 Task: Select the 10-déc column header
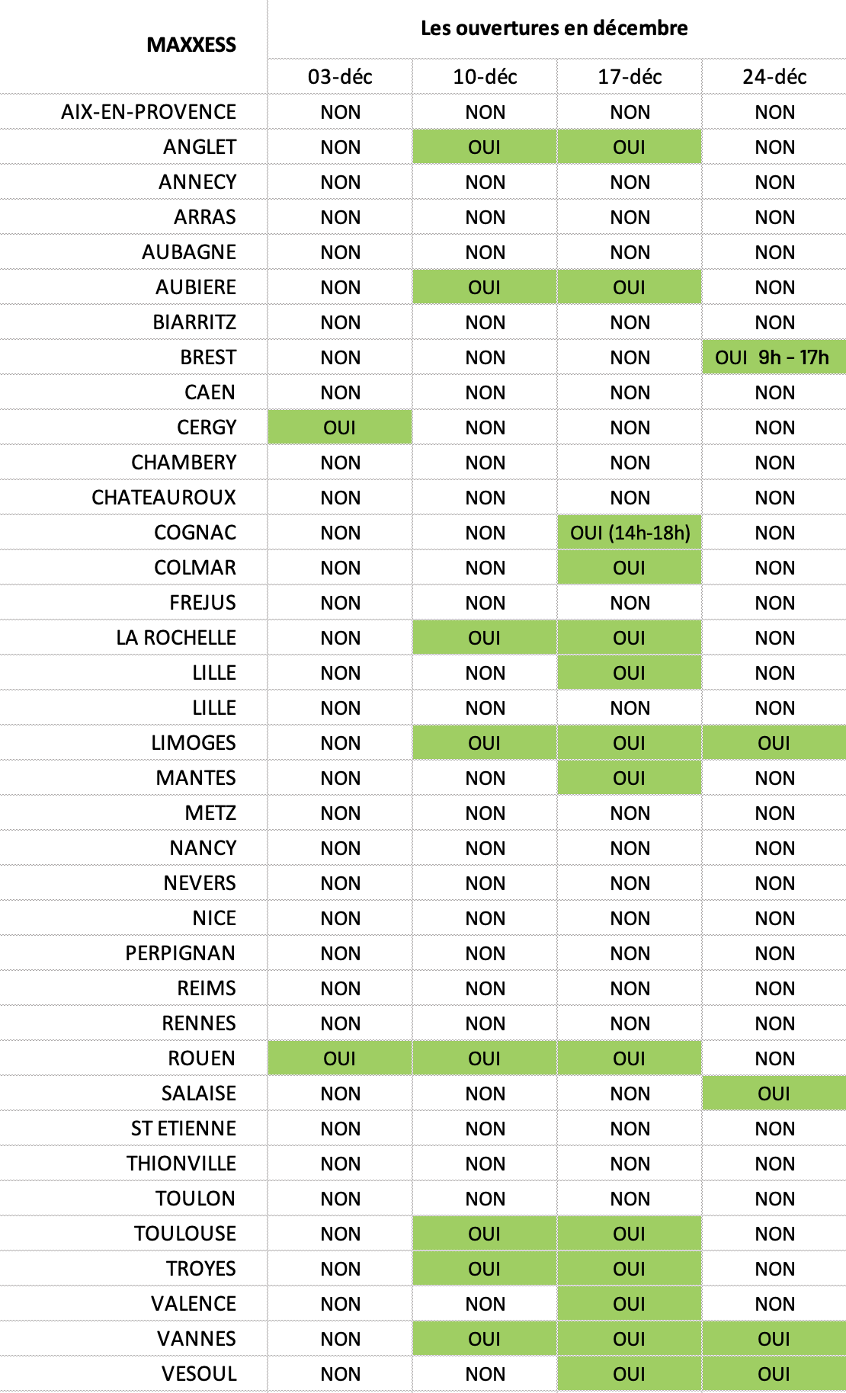pos(485,76)
